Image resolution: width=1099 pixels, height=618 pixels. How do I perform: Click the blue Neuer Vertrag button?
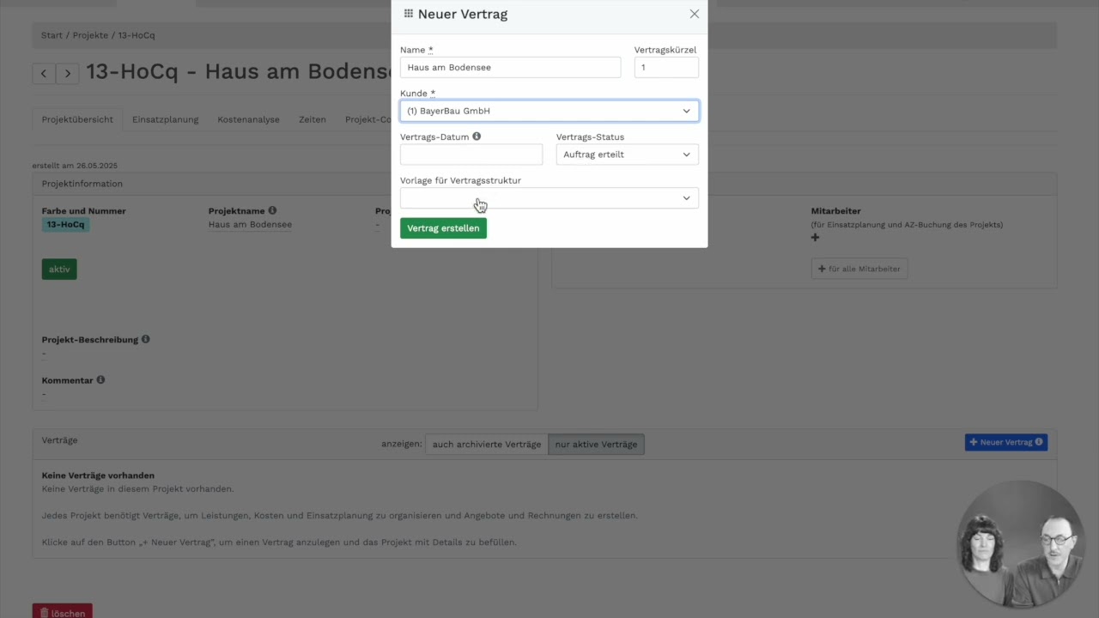pyautogui.click(x=1006, y=442)
